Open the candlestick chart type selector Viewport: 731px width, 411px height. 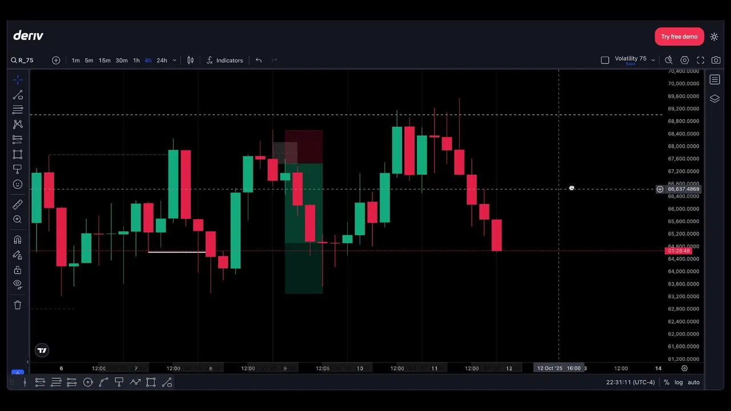pos(190,61)
